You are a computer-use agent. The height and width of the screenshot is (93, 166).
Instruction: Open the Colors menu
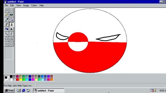click(x=34, y=5)
